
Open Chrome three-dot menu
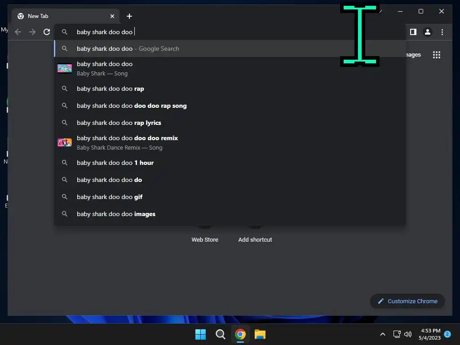coord(442,32)
